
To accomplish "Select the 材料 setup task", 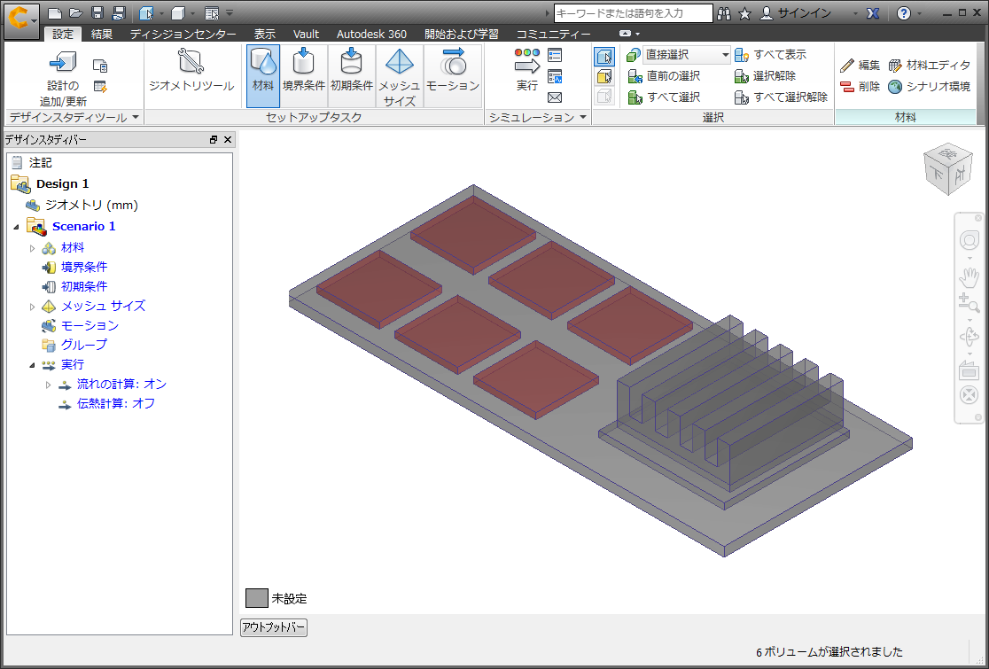I will tap(263, 75).
